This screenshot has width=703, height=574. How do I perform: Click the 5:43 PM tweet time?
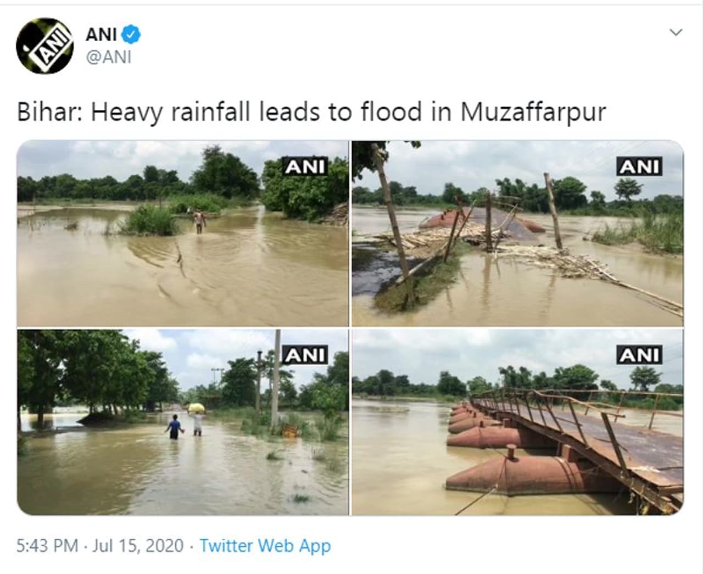click(x=47, y=545)
